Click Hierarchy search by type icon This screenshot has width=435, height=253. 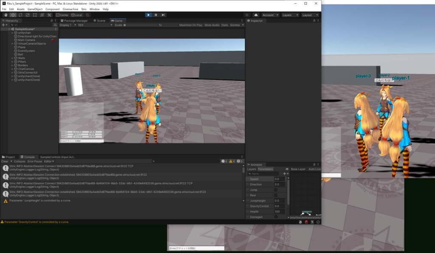tap(55, 25)
